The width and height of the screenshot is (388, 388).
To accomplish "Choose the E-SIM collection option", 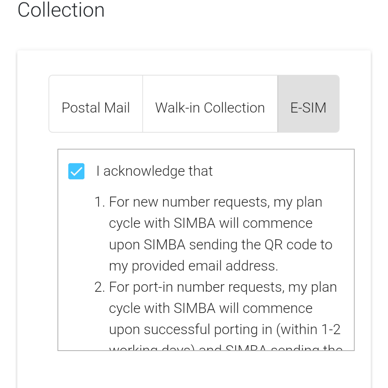I will [x=308, y=108].
